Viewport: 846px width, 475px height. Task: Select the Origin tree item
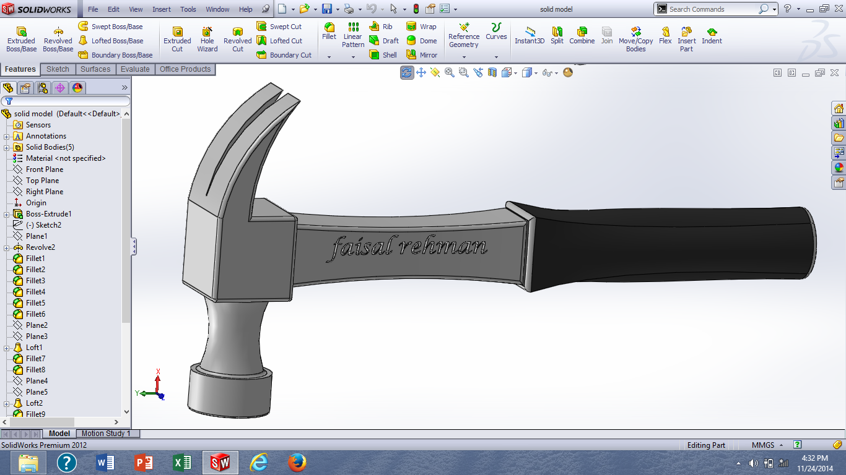pyautogui.click(x=36, y=203)
